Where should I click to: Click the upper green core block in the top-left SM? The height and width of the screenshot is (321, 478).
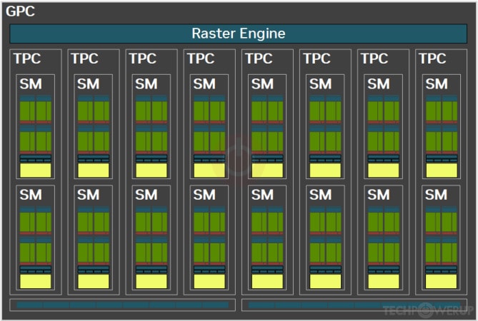point(36,111)
